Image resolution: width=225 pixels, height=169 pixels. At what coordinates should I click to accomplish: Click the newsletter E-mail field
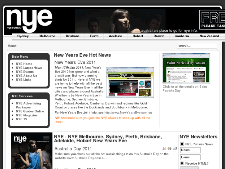[190, 157]
